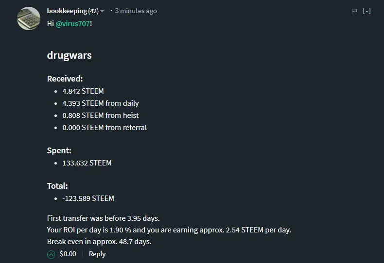This screenshot has width=384, height=263.
Task: Click the "3 minutes ago" timestamp
Action: tap(136, 11)
